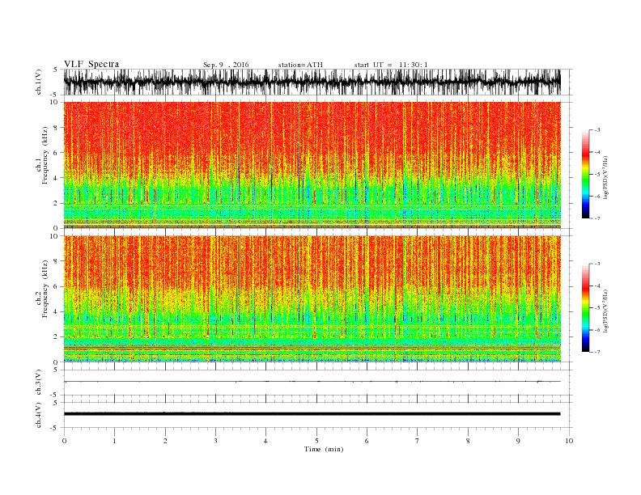Click the "ch.2 Frequency (kHz)" axis label
The height and width of the screenshot is (495, 641).
tap(42, 289)
